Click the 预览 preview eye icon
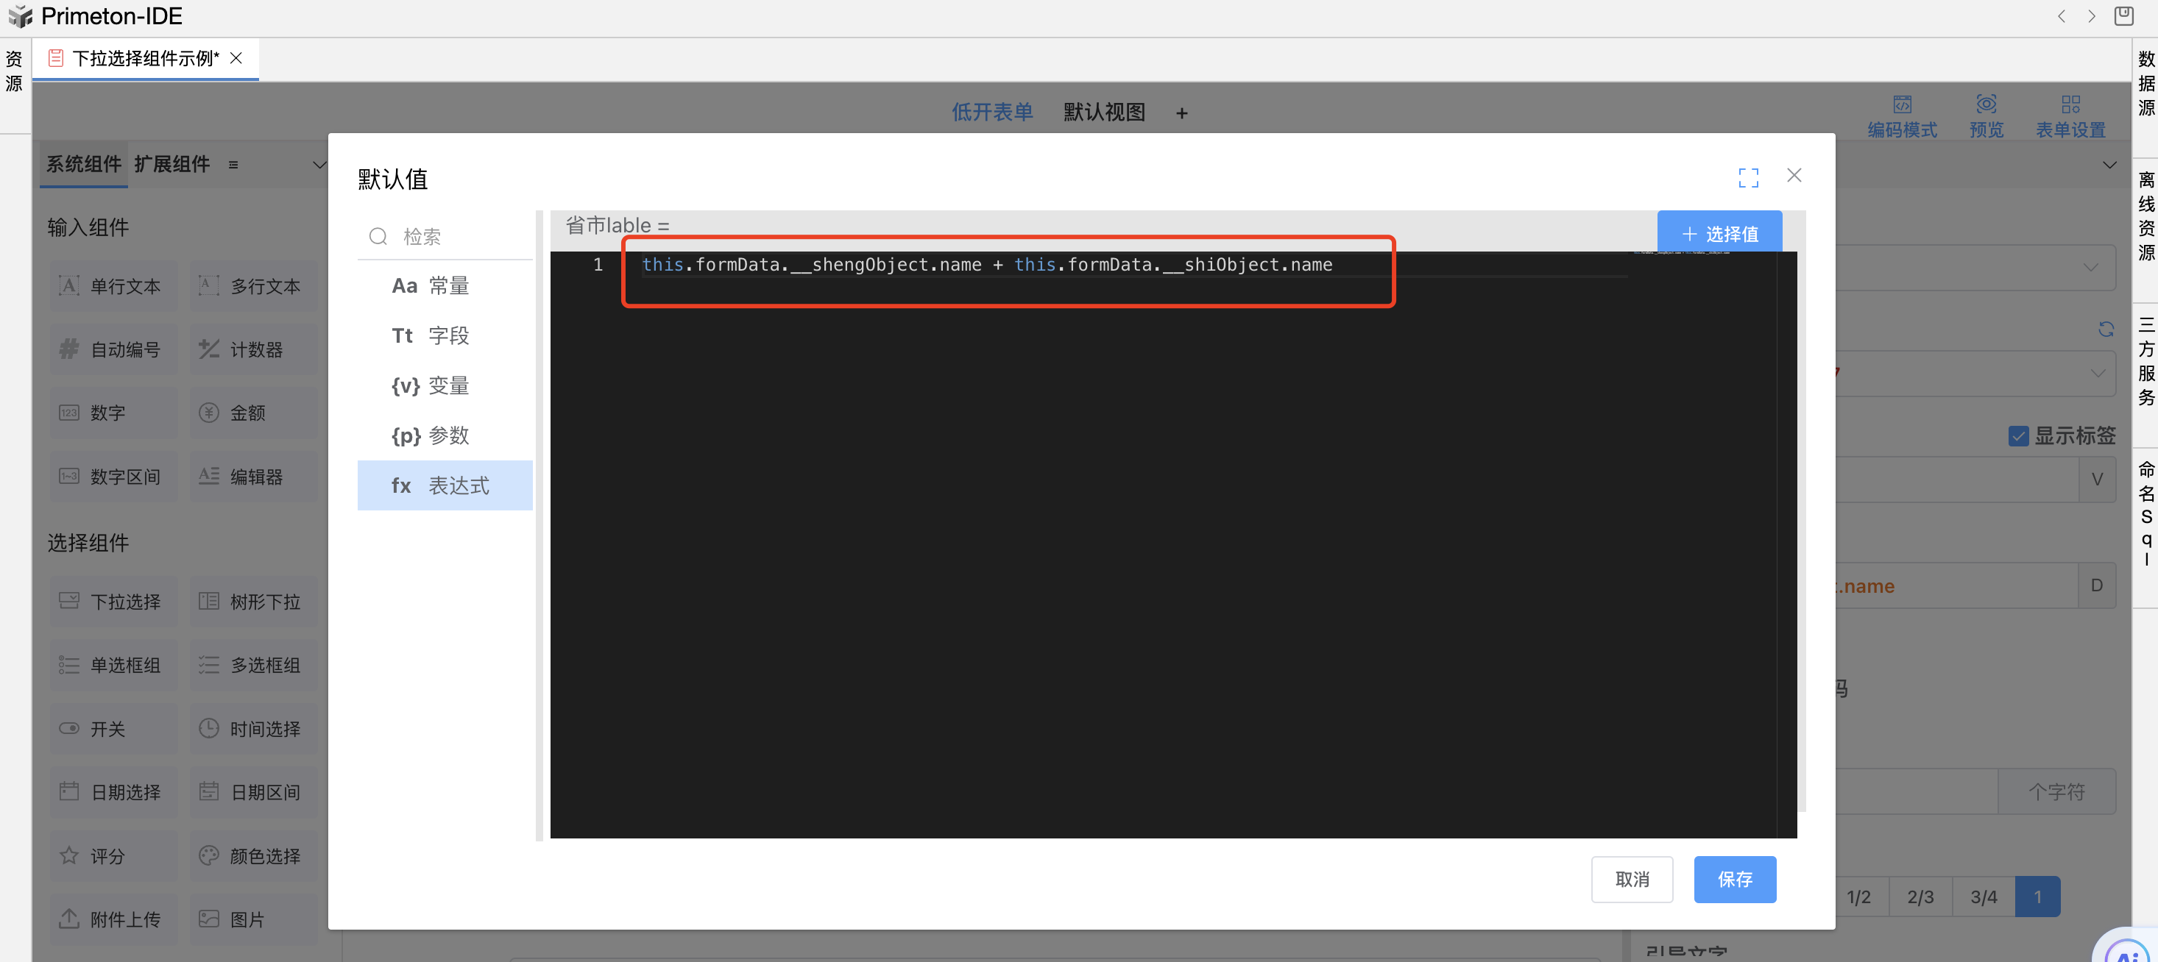 [x=1986, y=105]
